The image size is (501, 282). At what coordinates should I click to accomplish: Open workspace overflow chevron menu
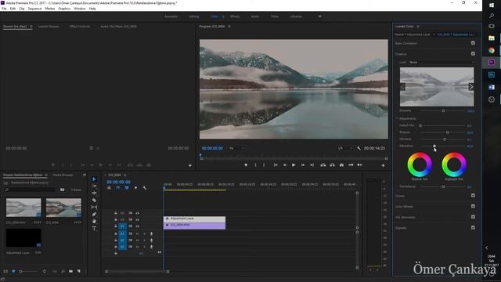pos(320,16)
